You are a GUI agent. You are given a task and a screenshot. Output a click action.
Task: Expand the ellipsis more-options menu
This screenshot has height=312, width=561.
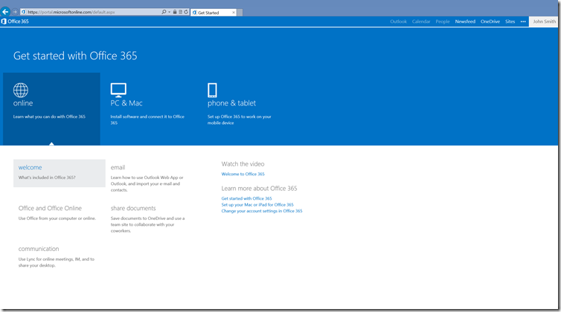pyautogui.click(x=523, y=22)
